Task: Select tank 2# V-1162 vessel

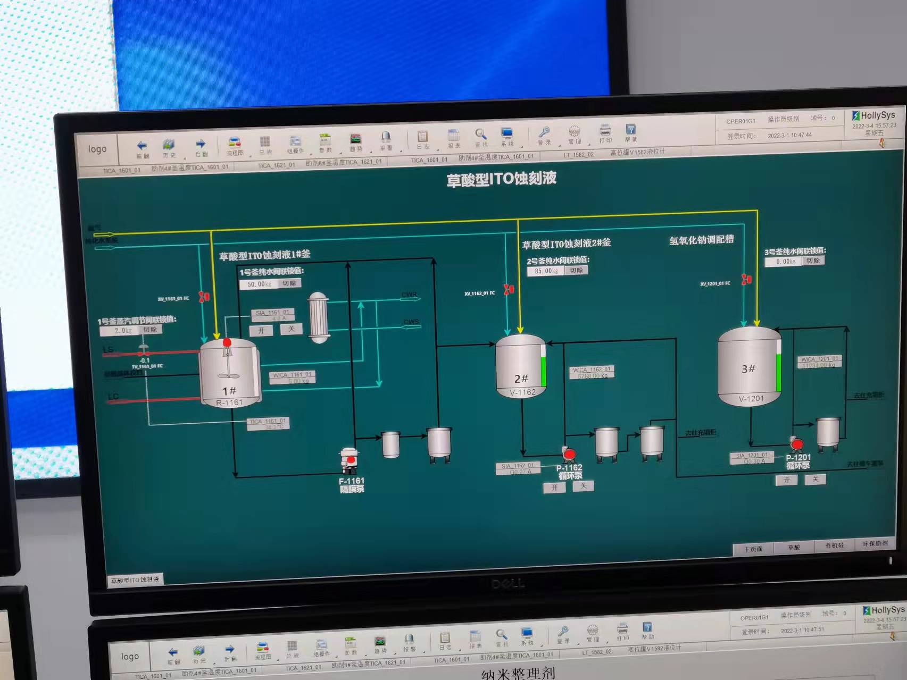Action: 521,366
